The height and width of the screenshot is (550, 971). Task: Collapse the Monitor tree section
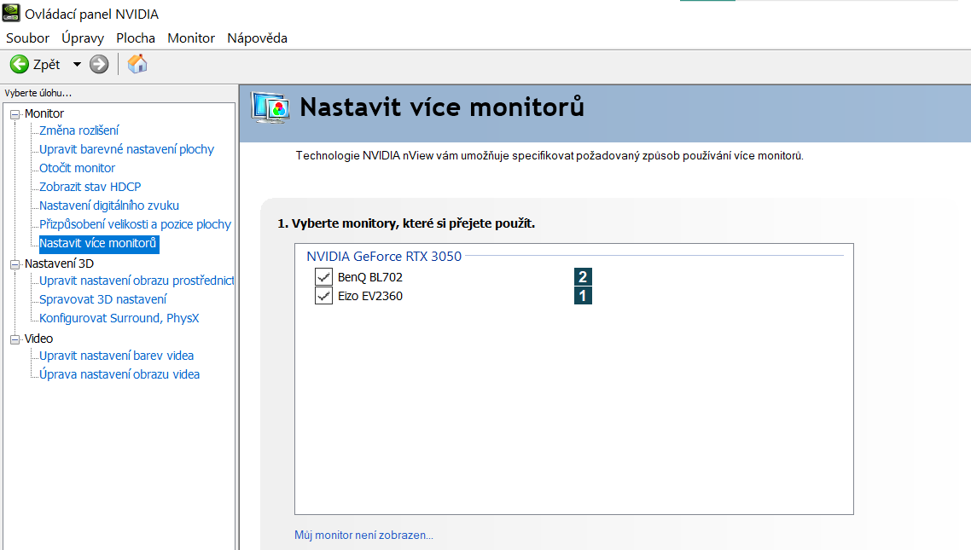15,114
